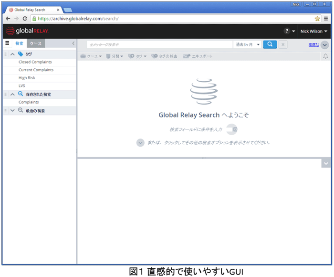Collapse preview pane with chevron button
Viewport: 334px width, 277px height.
(x=326, y=163)
